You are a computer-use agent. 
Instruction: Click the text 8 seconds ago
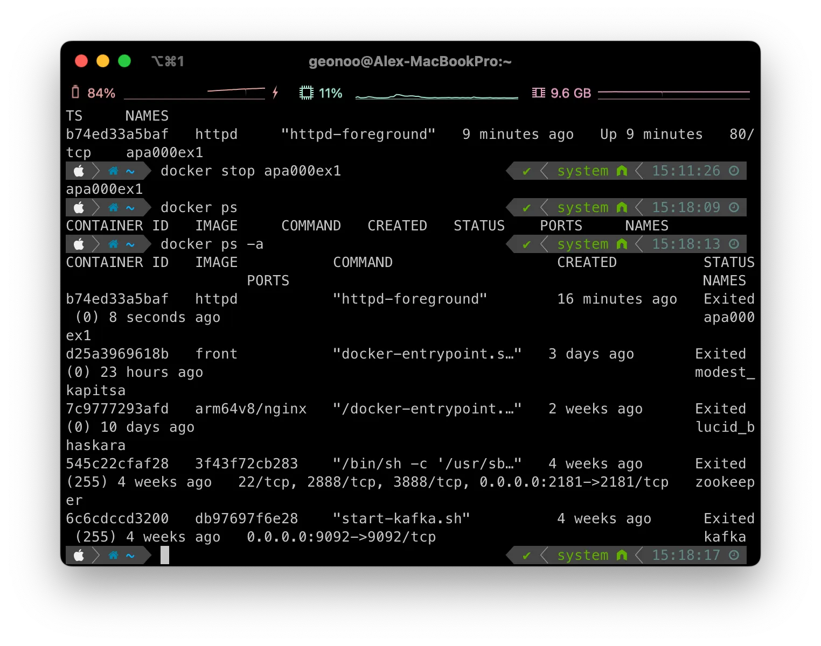pos(165,318)
